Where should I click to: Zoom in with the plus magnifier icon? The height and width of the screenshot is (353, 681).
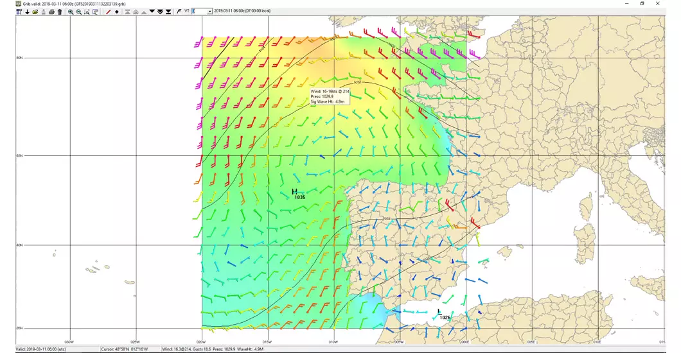71,12
